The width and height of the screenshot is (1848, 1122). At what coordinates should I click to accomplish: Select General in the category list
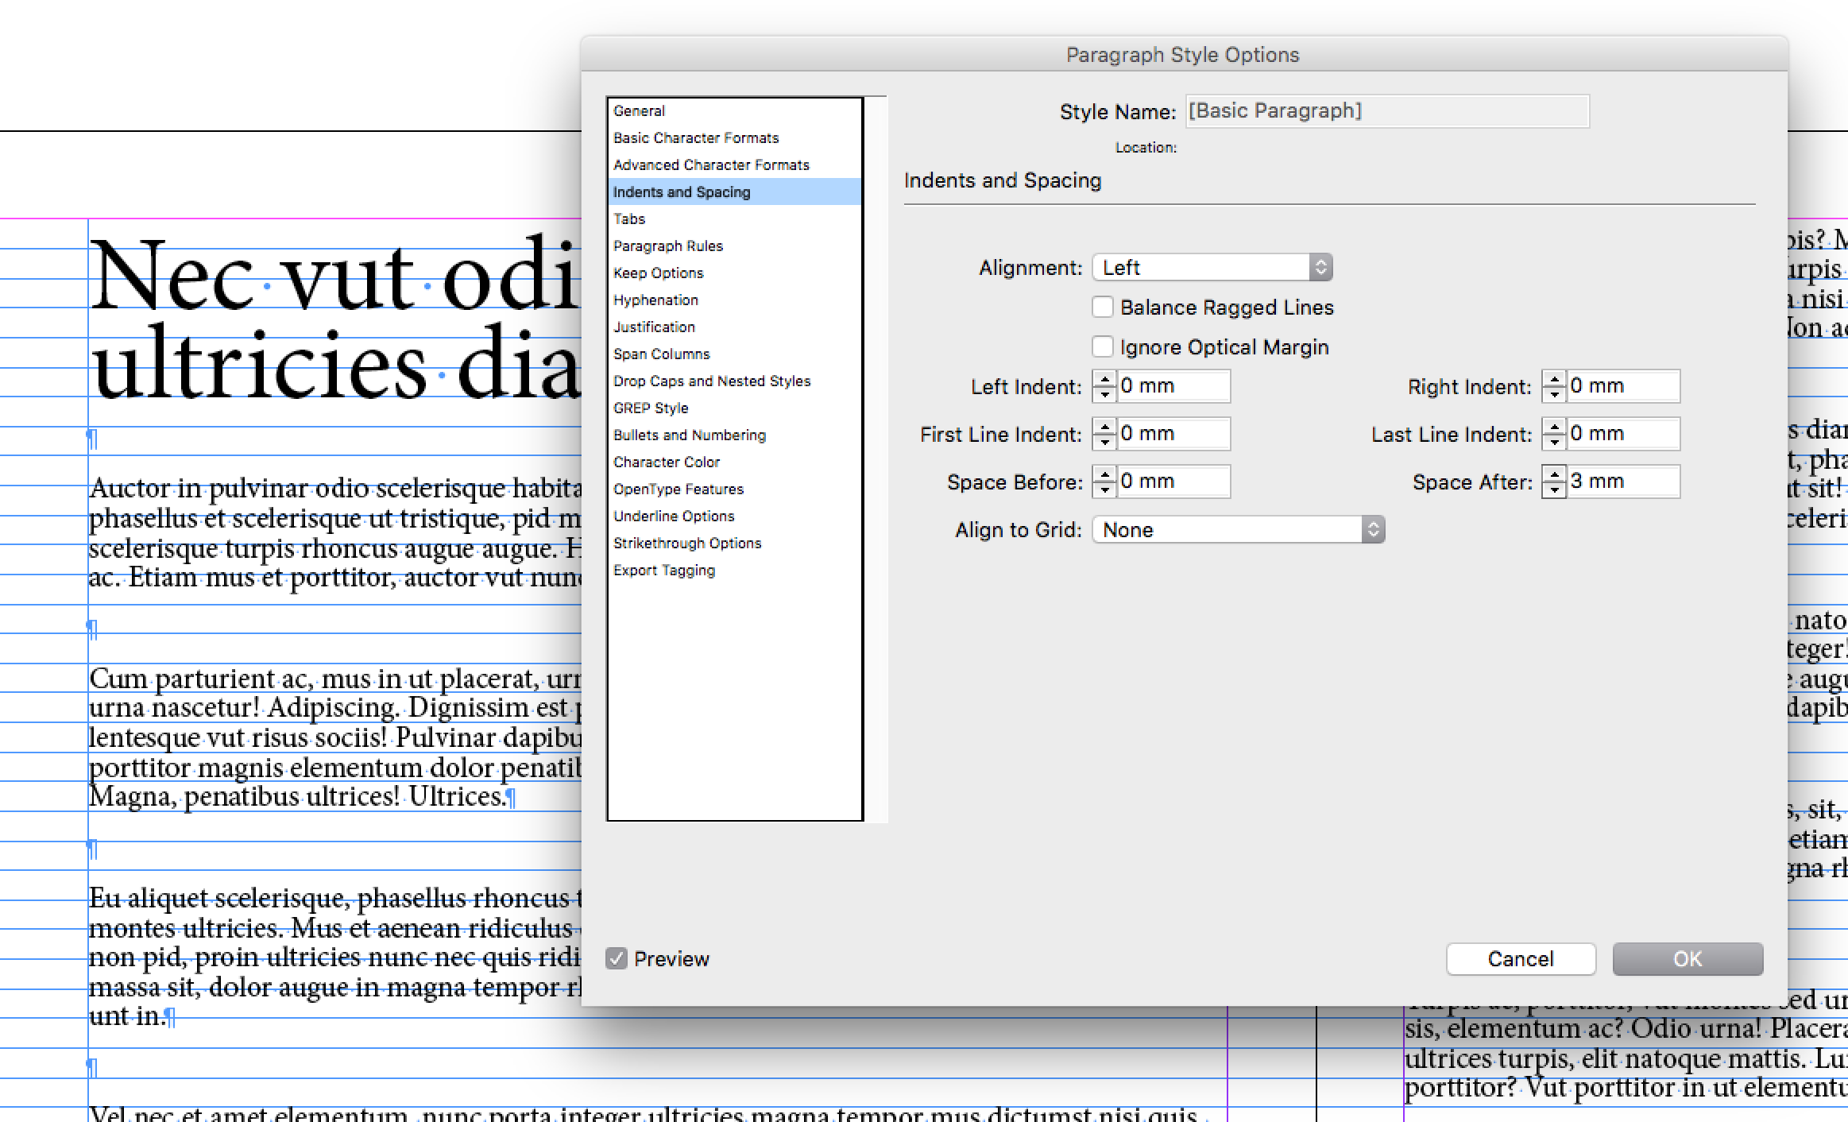[734, 111]
